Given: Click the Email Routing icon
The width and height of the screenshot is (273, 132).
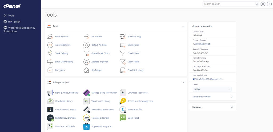Looking at the screenshot, I should click(x=123, y=37).
